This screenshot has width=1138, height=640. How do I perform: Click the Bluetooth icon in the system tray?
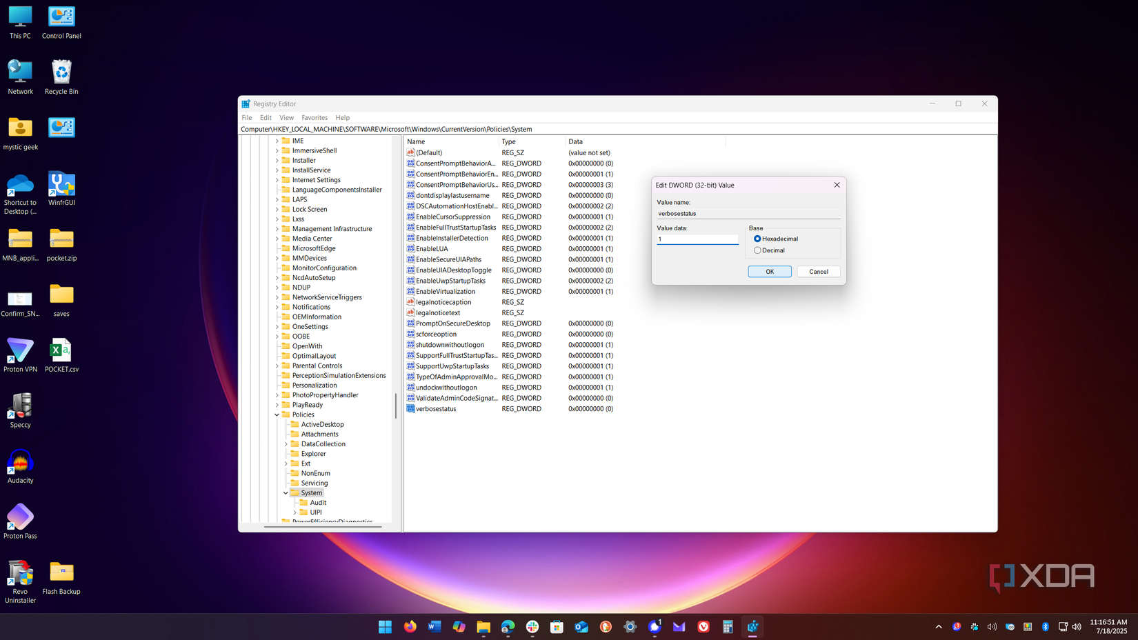[x=1046, y=627]
